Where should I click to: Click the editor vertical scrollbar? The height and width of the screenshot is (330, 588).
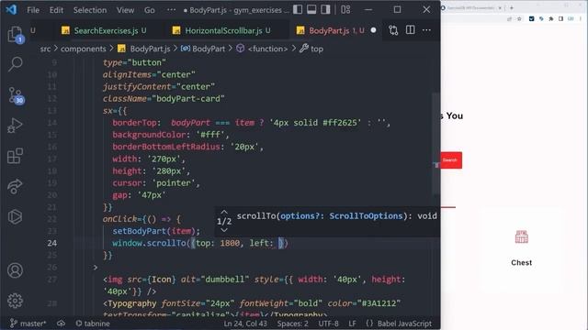435,144
